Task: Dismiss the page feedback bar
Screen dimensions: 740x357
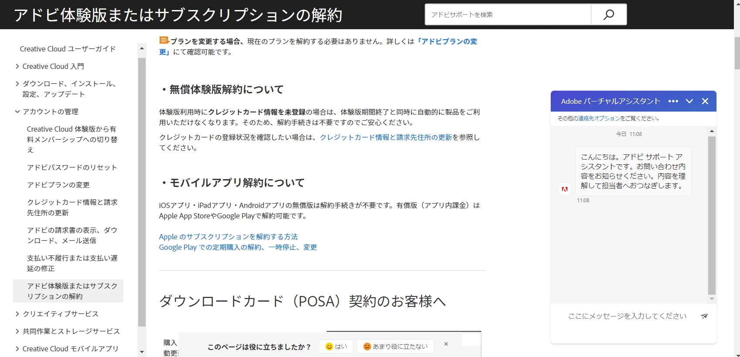Action: pyautogui.click(x=446, y=344)
